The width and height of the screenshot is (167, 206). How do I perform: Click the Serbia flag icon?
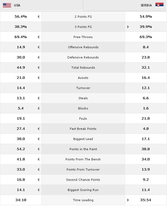[159, 5]
